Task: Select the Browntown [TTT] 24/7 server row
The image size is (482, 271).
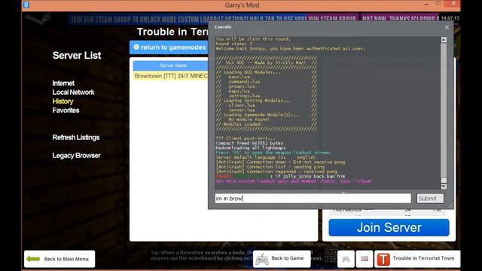Action: point(171,76)
